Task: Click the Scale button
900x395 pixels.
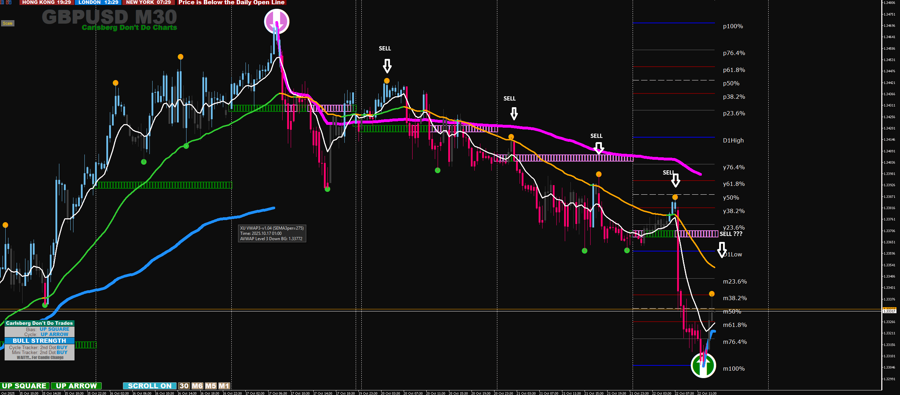Action: click(7, 23)
